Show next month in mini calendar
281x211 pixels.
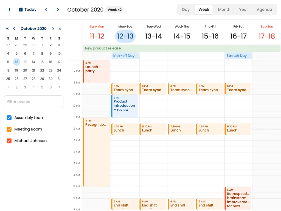pos(53,29)
